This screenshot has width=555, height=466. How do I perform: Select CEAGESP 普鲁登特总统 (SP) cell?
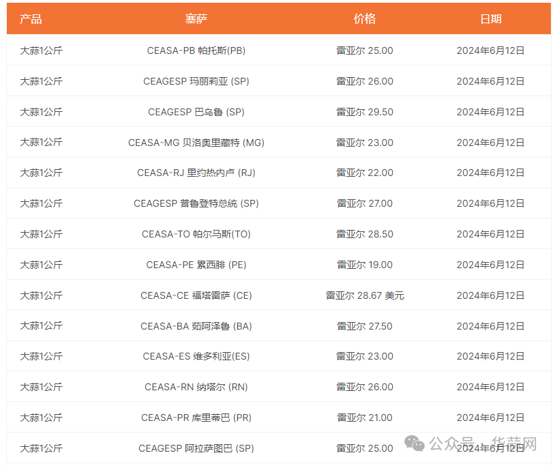[196, 203]
